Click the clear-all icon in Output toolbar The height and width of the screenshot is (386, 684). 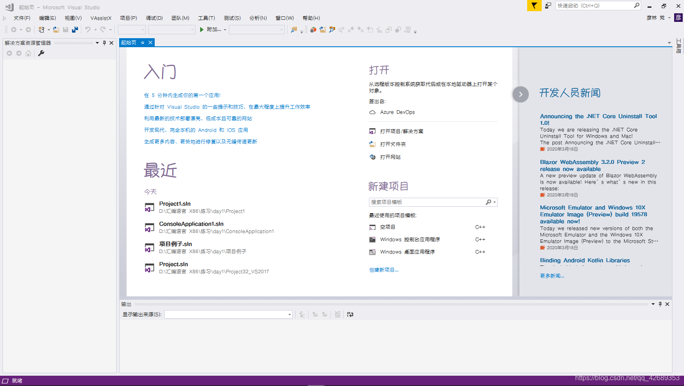337,314
